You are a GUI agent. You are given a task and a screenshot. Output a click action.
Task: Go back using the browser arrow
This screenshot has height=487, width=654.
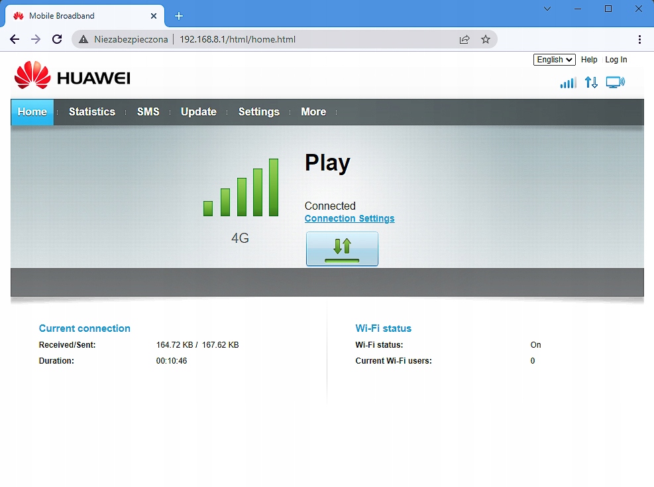[15, 39]
